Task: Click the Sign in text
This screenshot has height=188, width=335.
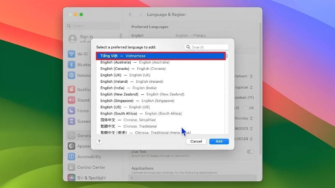Action: point(87,37)
